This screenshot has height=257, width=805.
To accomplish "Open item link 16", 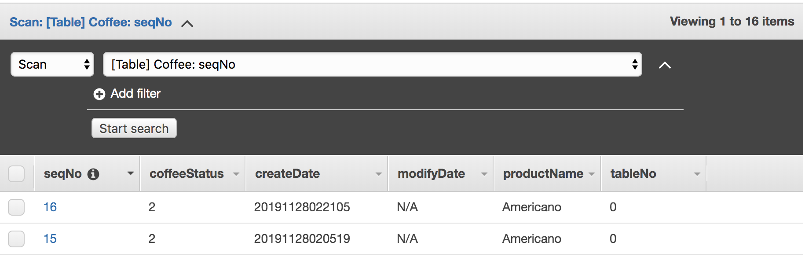I will click(x=50, y=207).
